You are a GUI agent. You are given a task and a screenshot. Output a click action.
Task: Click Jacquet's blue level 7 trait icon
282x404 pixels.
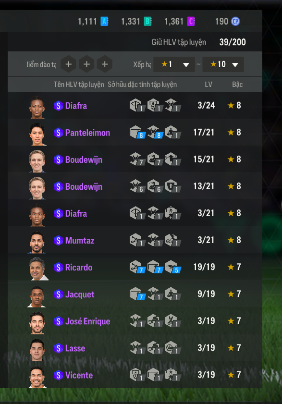[137, 294]
